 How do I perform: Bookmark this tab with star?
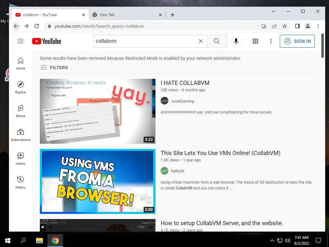(x=285, y=26)
